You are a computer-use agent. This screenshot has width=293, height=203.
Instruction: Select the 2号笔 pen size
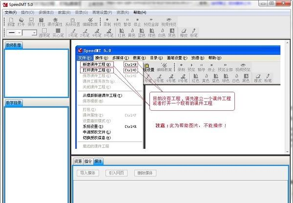(85, 33)
